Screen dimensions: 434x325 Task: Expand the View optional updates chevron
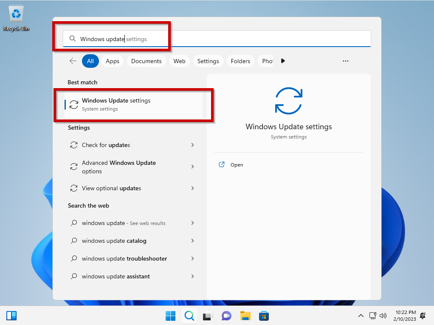click(x=193, y=188)
